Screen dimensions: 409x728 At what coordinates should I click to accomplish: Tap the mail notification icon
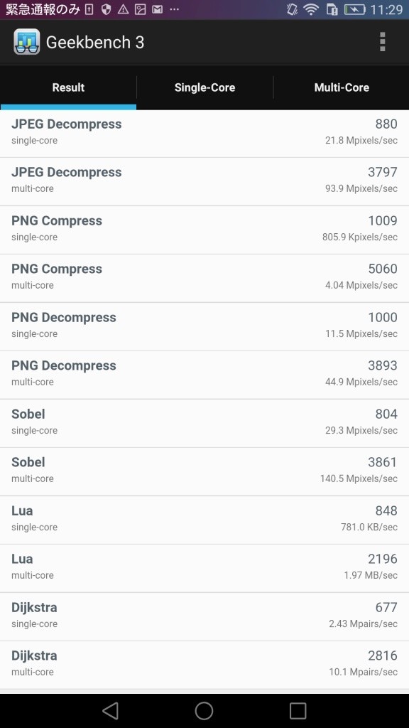(157, 9)
